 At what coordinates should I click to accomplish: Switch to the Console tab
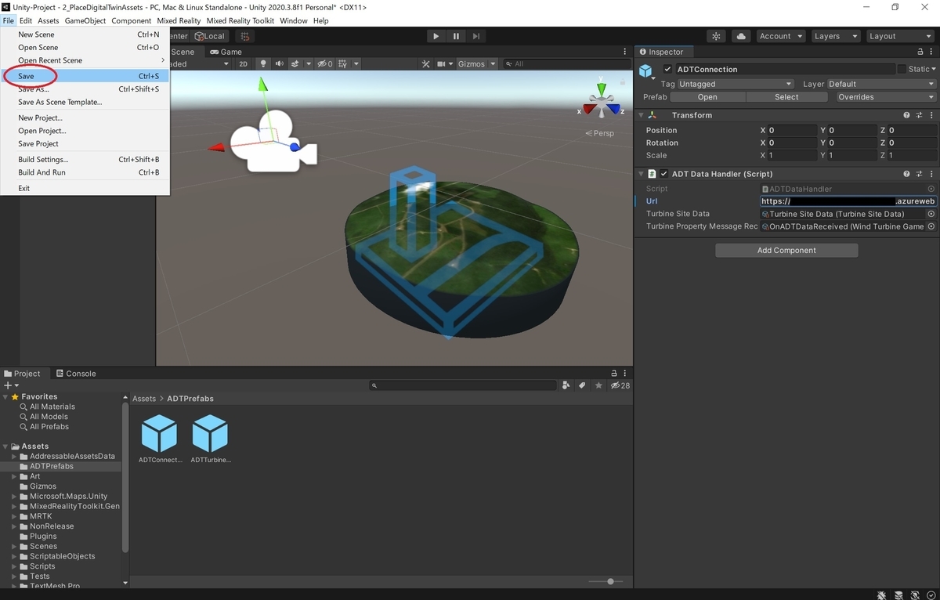coord(75,374)
